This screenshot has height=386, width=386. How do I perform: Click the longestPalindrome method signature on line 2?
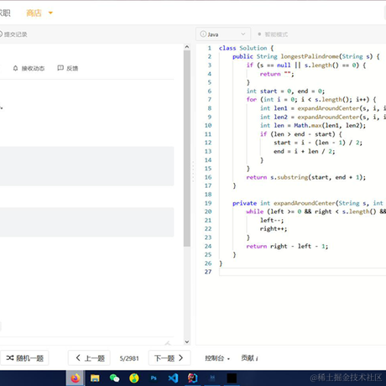click(x=306, y=56)
